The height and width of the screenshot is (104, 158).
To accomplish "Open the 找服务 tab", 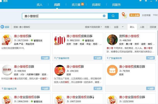I will [116, 5].
